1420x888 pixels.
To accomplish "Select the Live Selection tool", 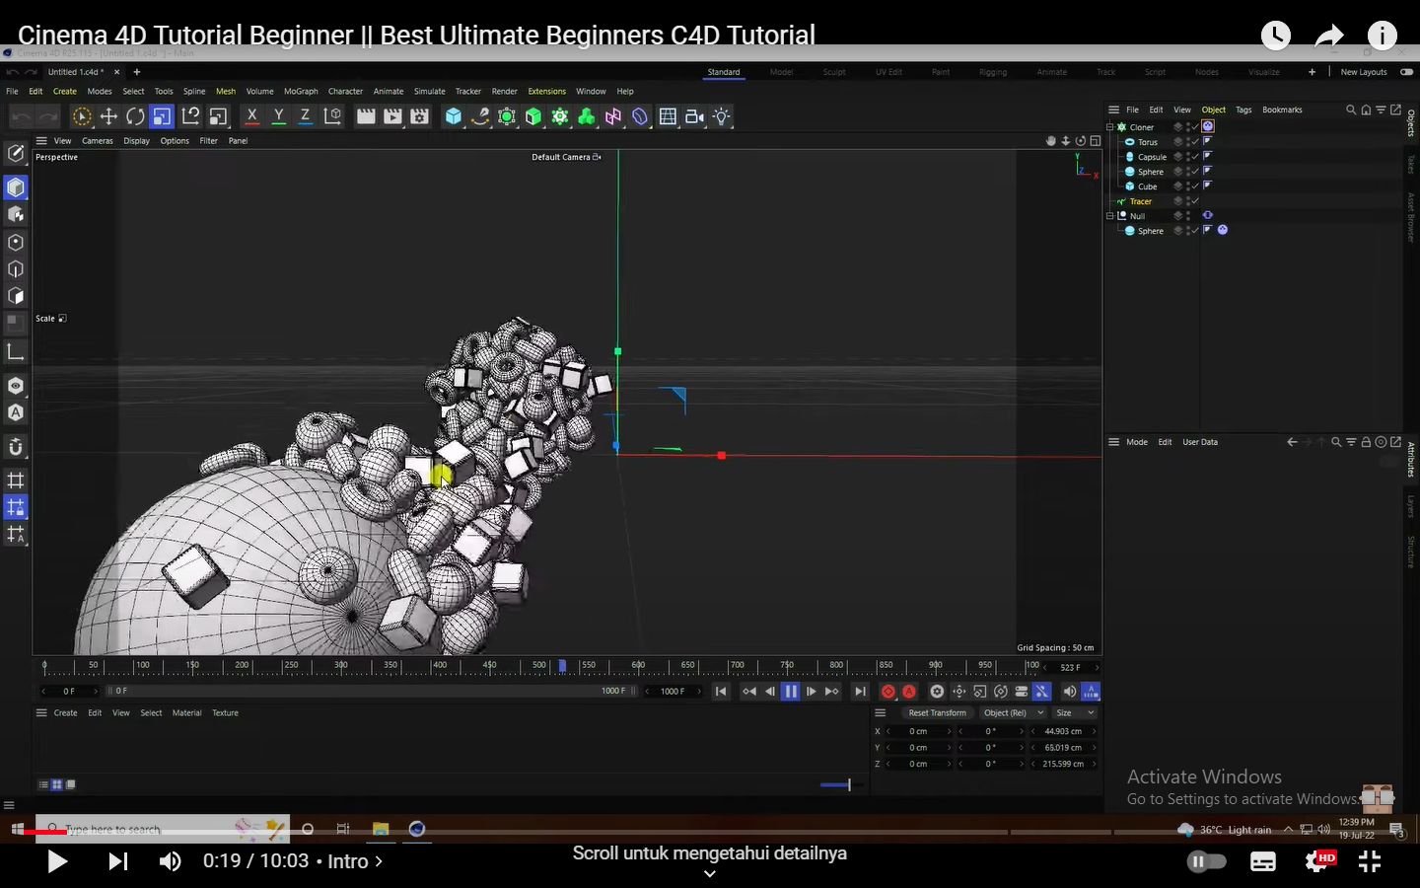I will click(x=82, y=116).
